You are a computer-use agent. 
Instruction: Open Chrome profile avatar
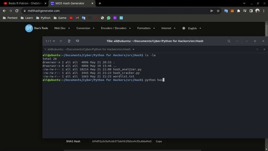click(x=258, y=11)
